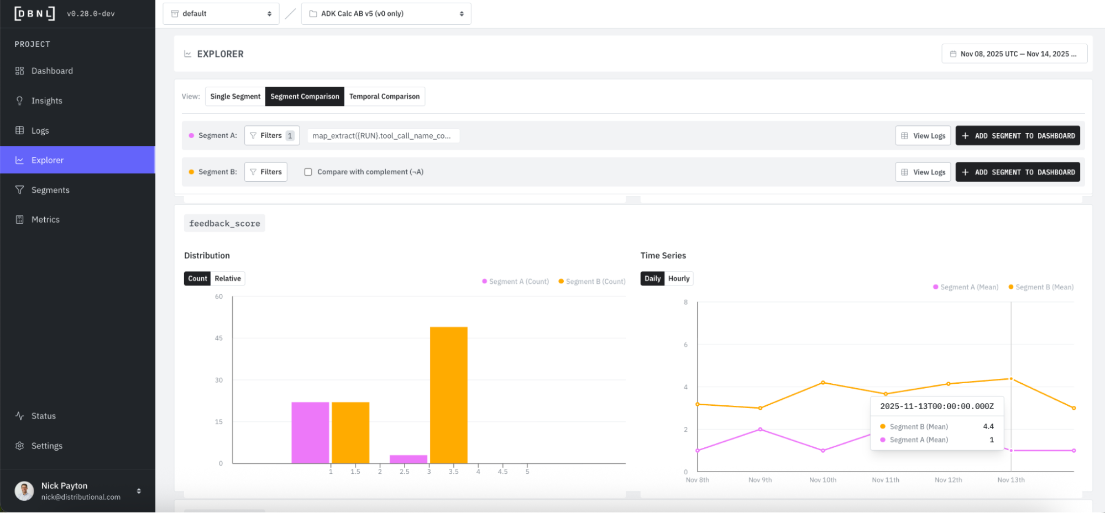Screen dimensions: 1105x513
Task: Click the Dashboard grid icon in sidebar
Action: coord(19,71)
